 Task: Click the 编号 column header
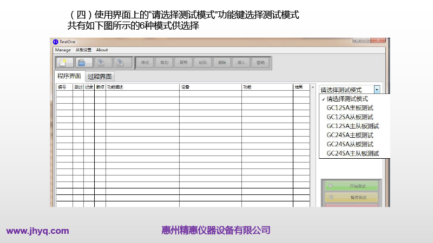[x=64, y=87]
